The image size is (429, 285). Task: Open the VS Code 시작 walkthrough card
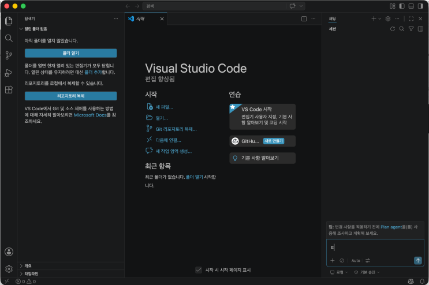pos(262,117)
